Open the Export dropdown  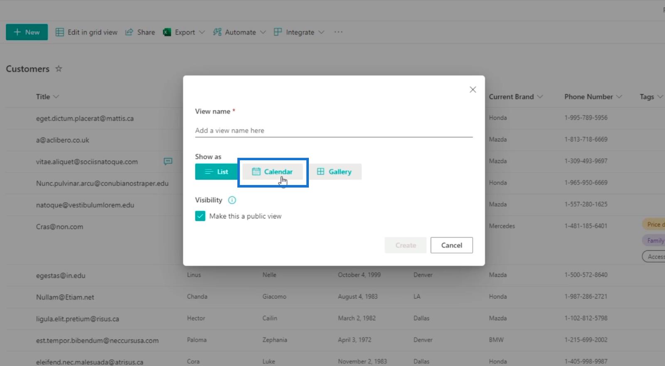[184, 32]
